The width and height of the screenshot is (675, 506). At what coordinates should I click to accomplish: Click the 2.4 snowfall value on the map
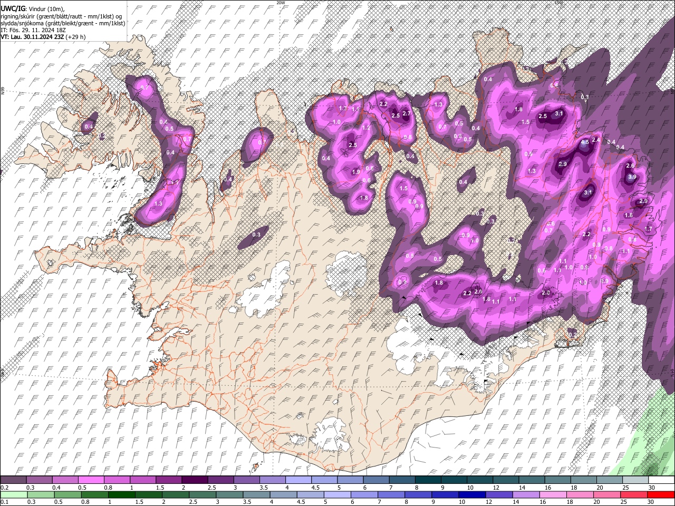[x=596, y=140]
